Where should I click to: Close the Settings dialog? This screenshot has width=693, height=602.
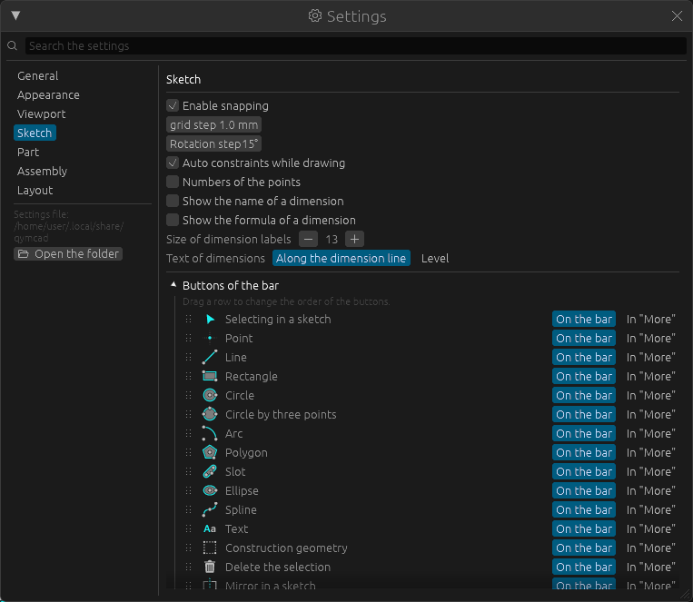click(677, 16)
